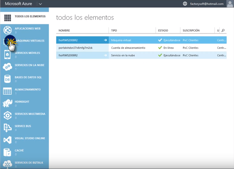Expand the Microsoft Azure chevron dropdown

(x=41, y=4)
